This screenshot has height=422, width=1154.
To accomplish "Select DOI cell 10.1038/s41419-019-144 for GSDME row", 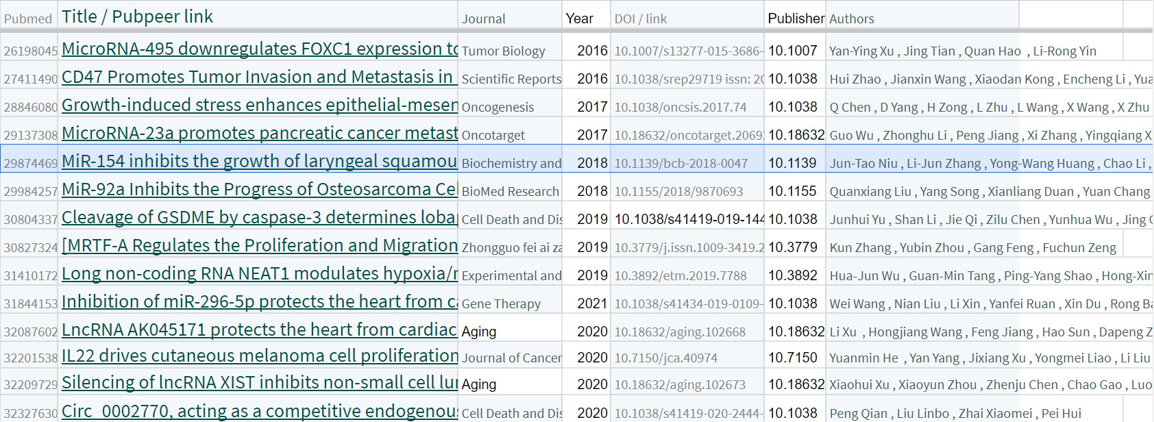I will (x=689, y=219).
